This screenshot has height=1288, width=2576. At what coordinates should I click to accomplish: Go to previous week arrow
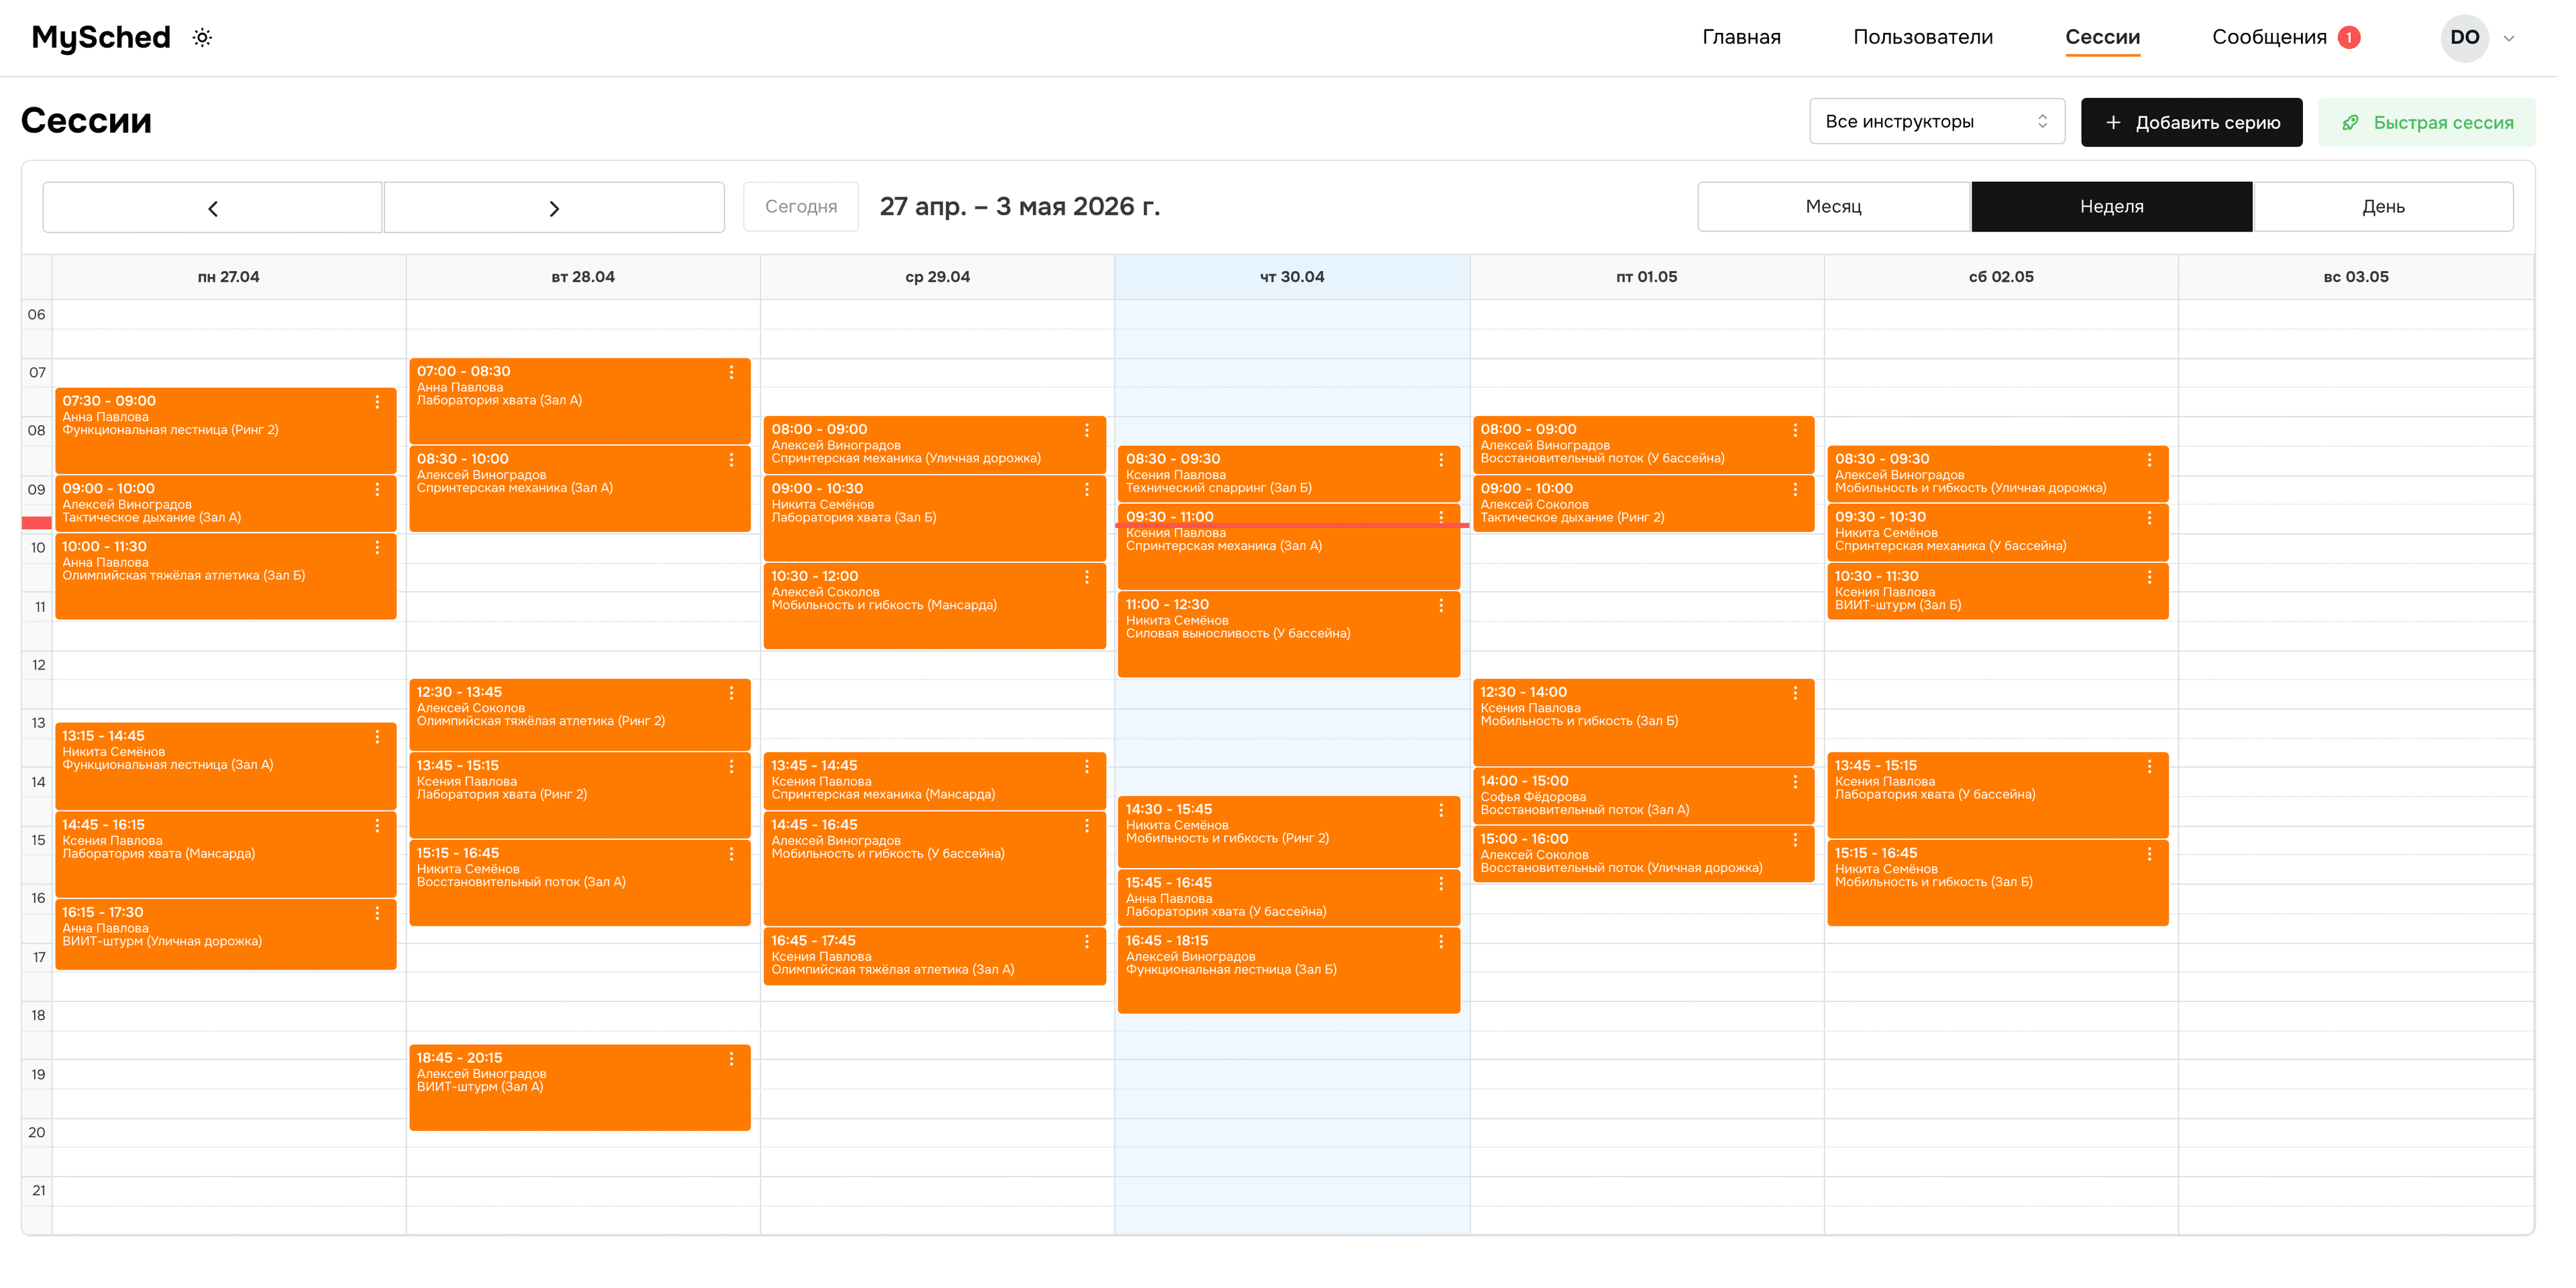[212, 207]
